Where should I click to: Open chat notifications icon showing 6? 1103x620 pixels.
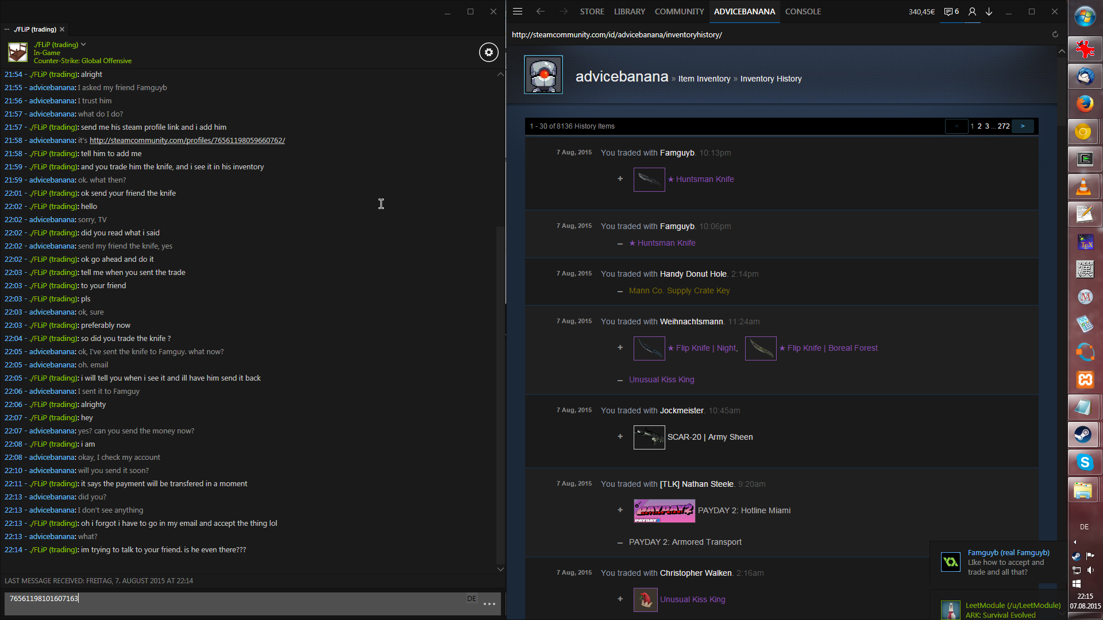(x=951, y=11)
